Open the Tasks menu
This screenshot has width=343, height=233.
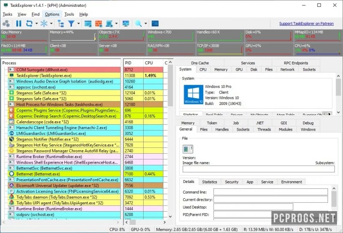7,14
